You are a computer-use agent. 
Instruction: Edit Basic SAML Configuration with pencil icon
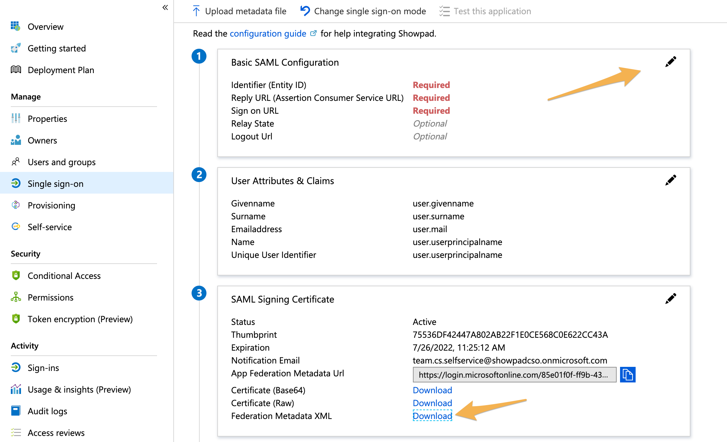(670, 62)
